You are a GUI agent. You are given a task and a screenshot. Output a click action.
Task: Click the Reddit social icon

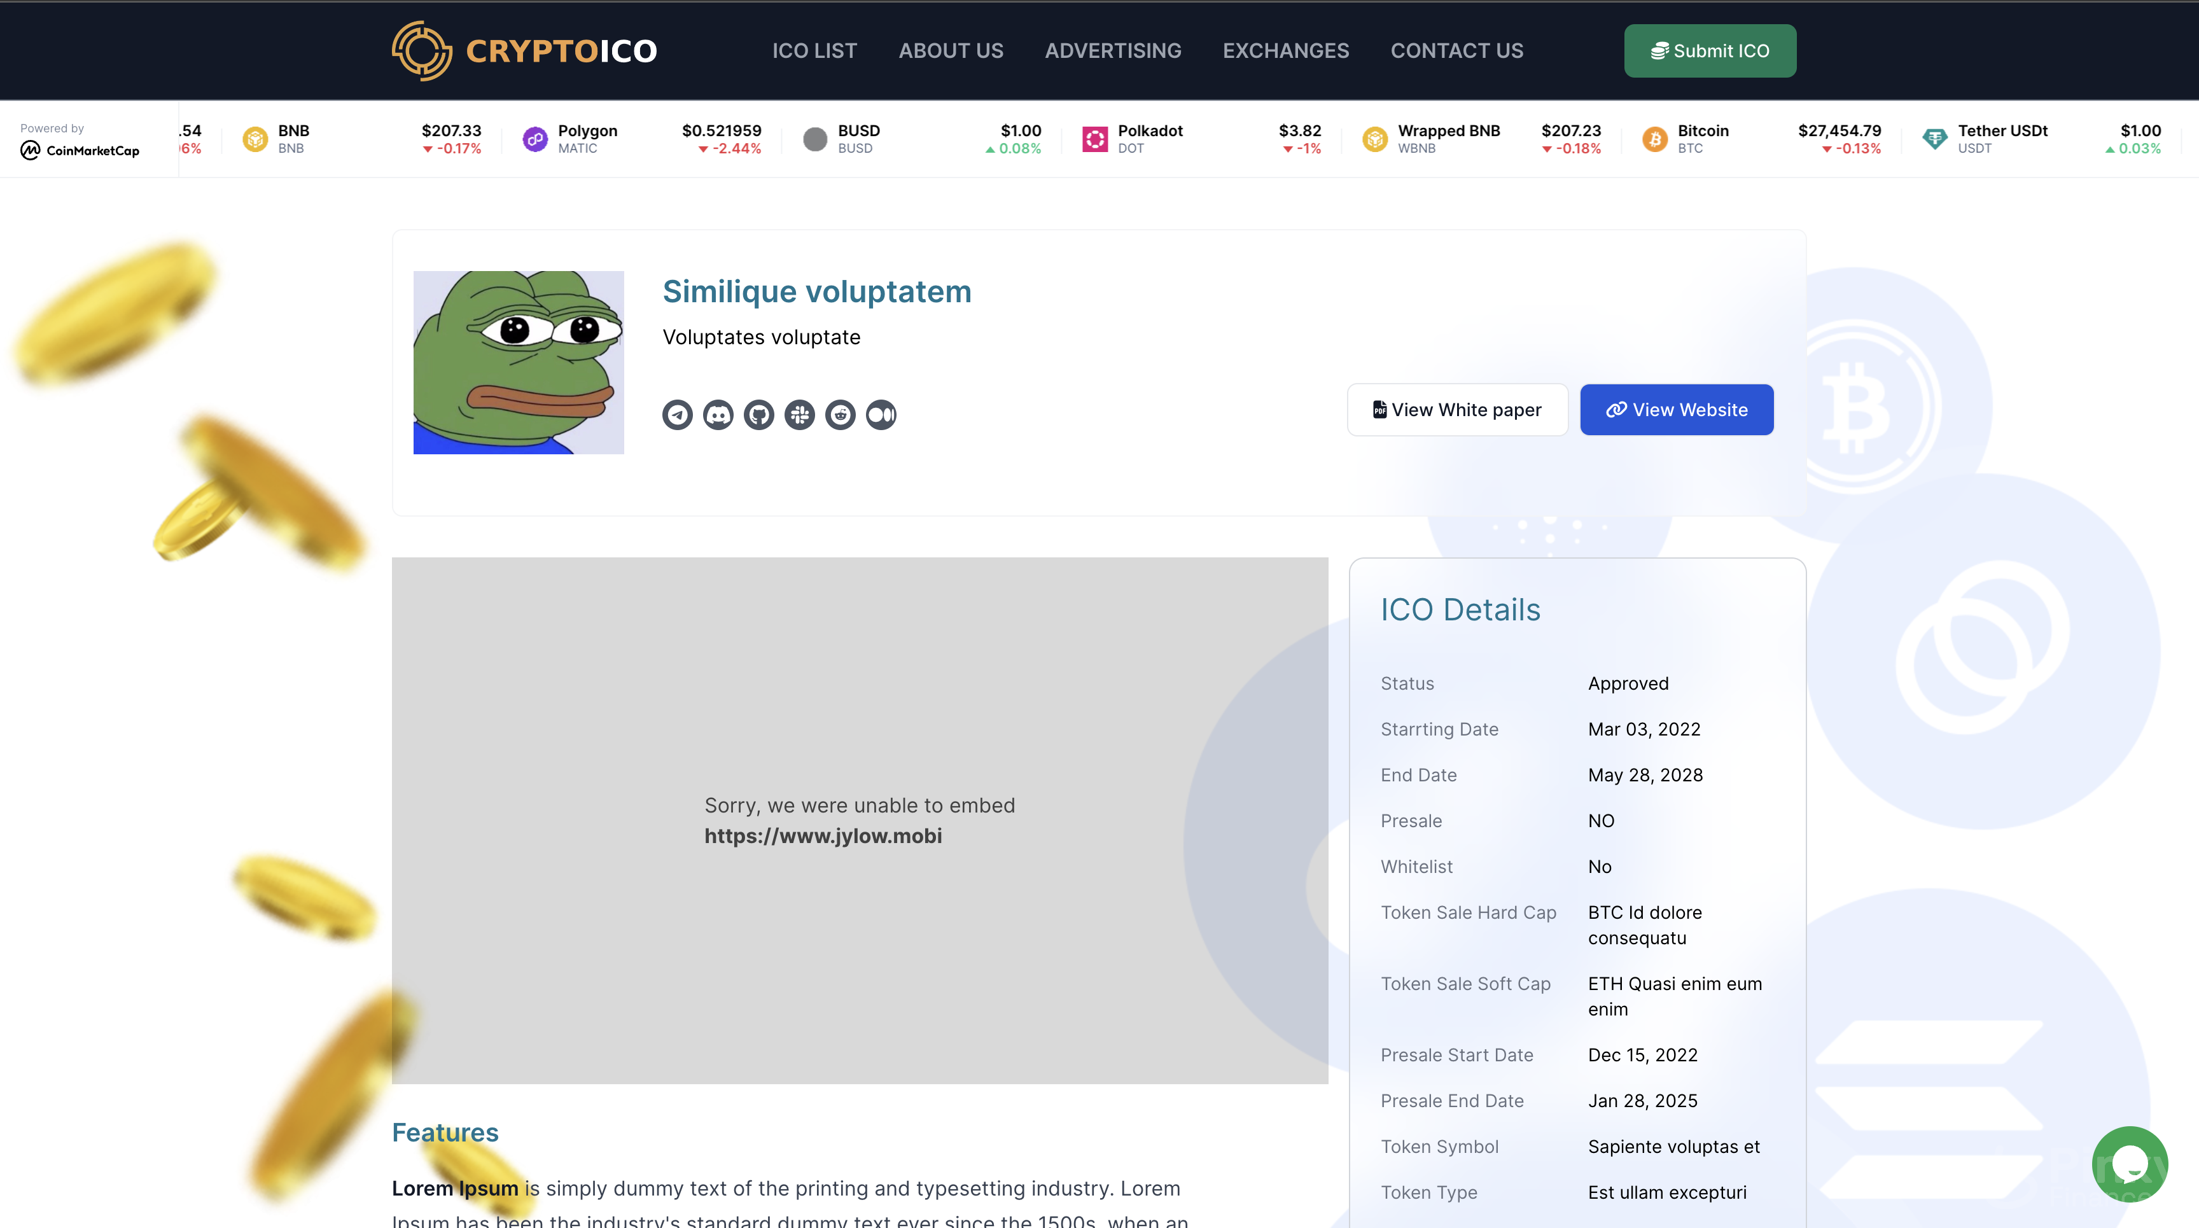click(841, 414)
